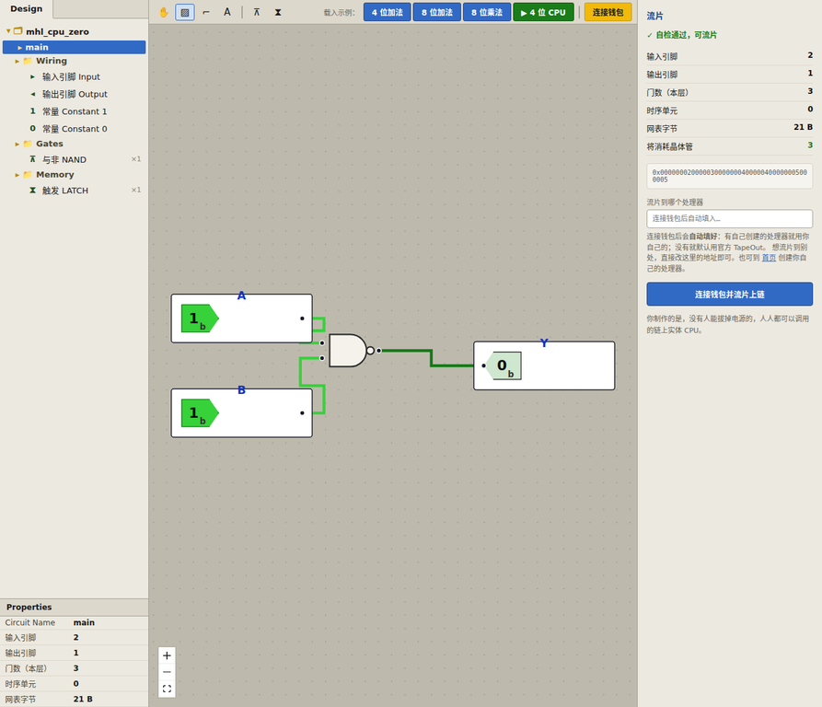The height and width of the screenshot is (707, 822).
Task: Select the text label tool
Action: 227,12
